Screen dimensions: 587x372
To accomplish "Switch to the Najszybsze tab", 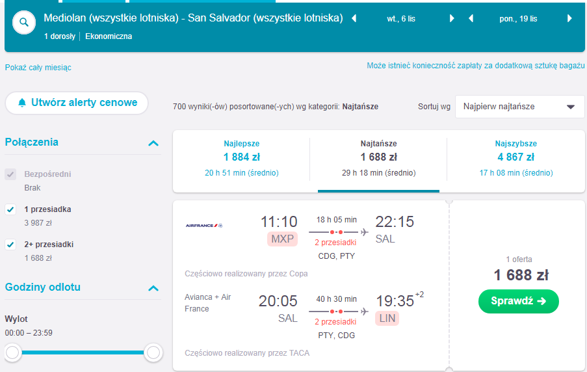I will 516,159.
